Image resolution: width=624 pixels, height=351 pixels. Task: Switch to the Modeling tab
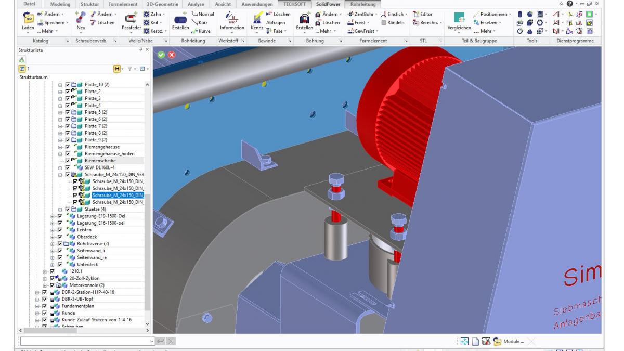[60, 4]
